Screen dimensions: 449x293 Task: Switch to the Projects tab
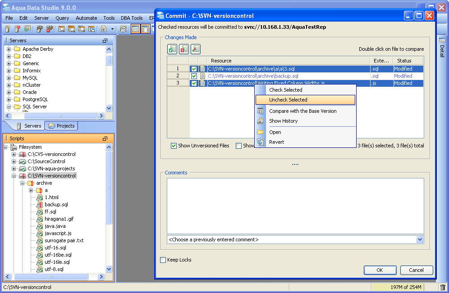61,126
